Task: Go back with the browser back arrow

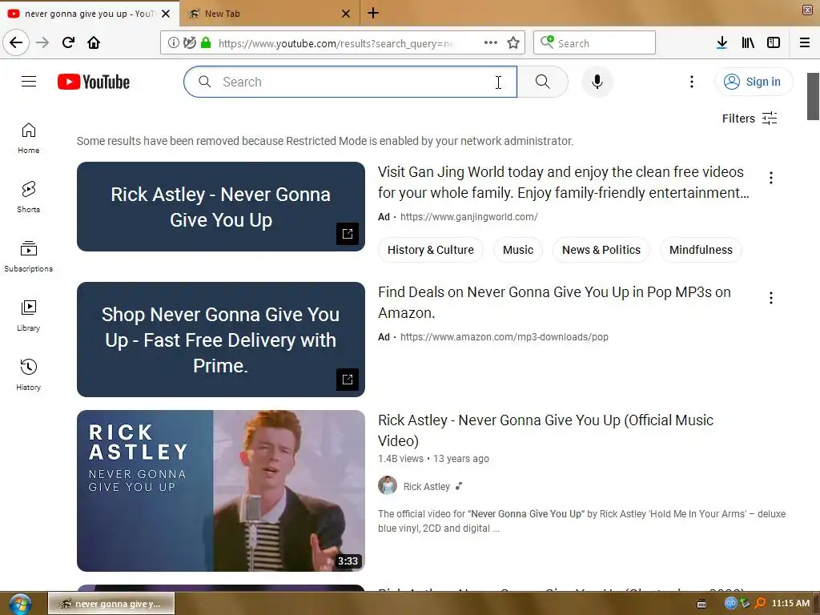Action: [16, 42]
